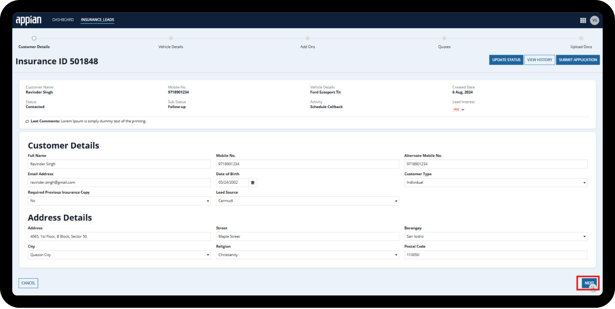Click the Insurance ID 501848 heading
Image resolution: width=615 pixels, height=309 pixels.
pyautogui.click(x=57, y=62)
